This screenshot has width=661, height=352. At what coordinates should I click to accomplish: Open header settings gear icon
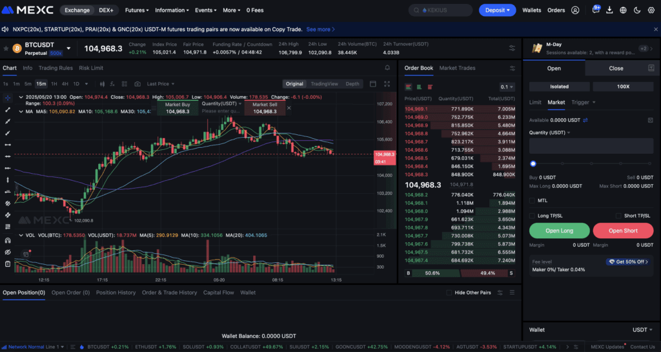pyautogui.click(x=651, y=10)
